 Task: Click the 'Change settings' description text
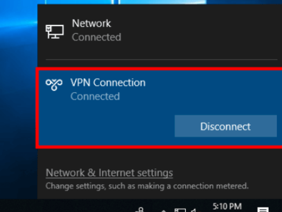click(147, 186)
